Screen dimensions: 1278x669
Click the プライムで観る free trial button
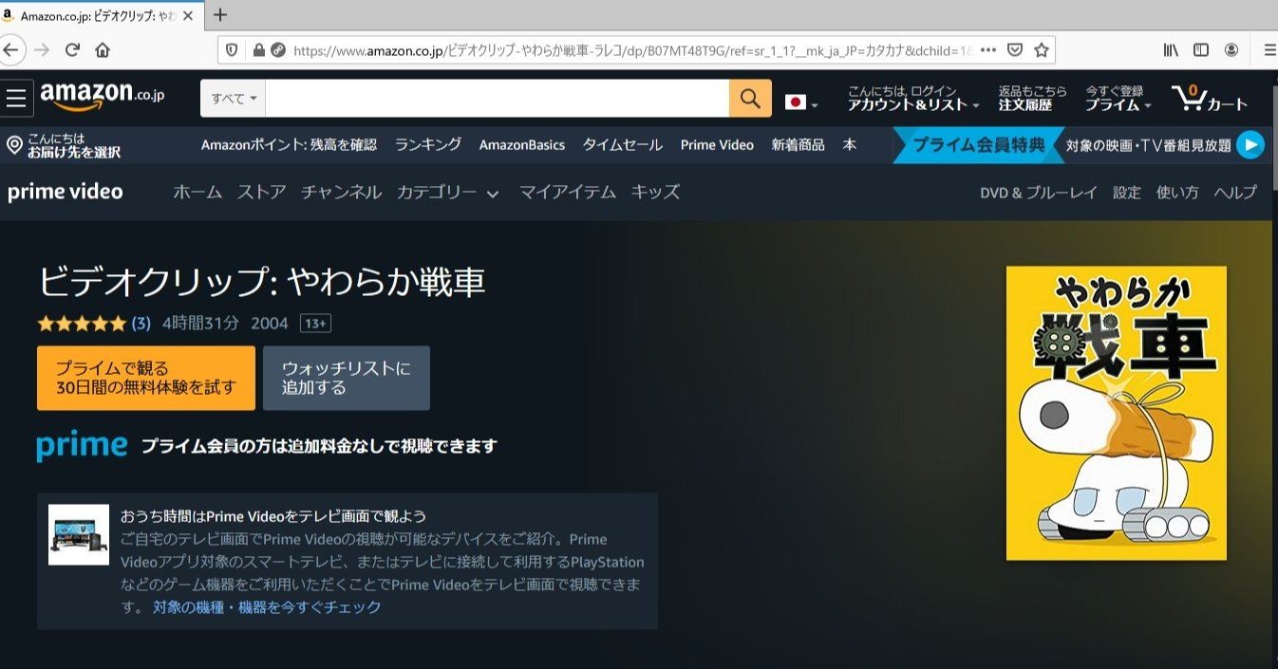click(145, 378)
